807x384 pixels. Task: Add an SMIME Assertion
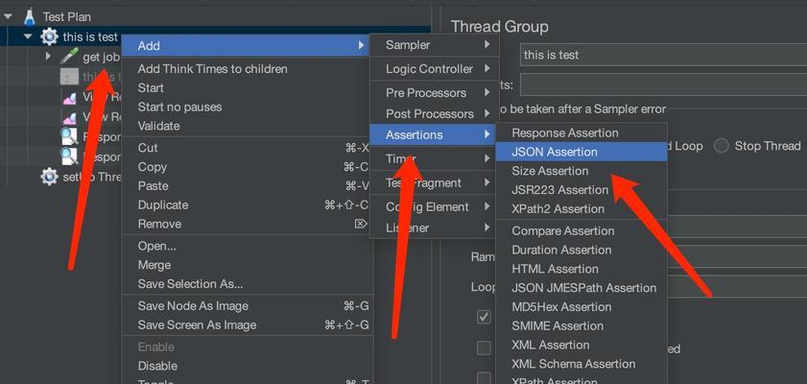pos(582,326)
